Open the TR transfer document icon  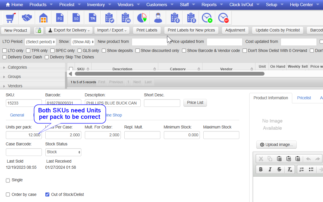click(x=92, y=18)
